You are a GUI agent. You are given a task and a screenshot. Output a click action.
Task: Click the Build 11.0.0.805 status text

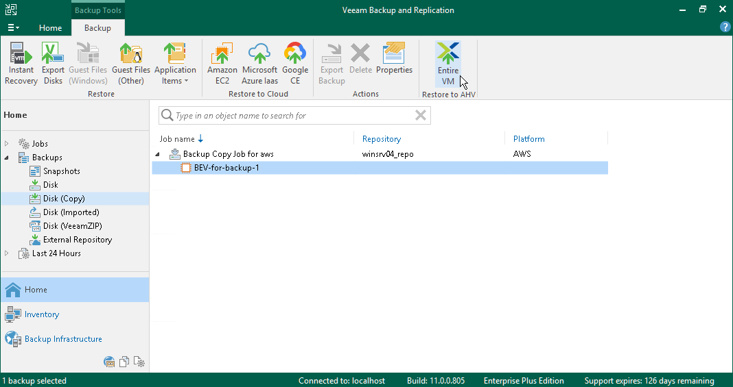[x=436, y=381]
